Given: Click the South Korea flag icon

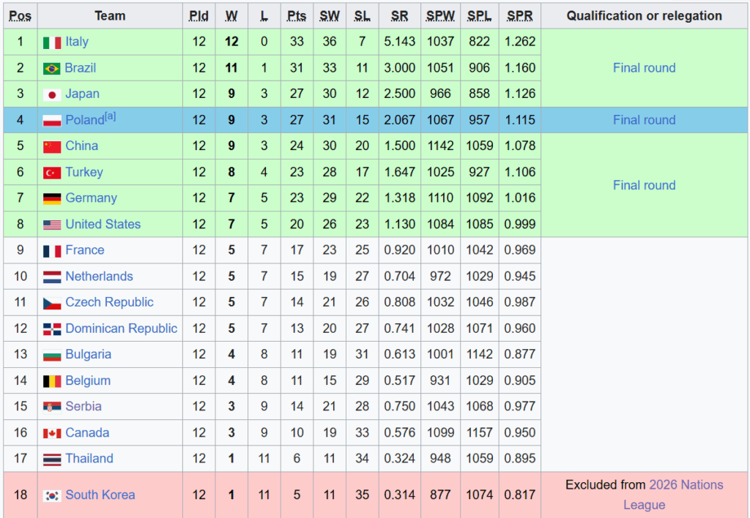Looking at the screenshot, I should (52, 495).
